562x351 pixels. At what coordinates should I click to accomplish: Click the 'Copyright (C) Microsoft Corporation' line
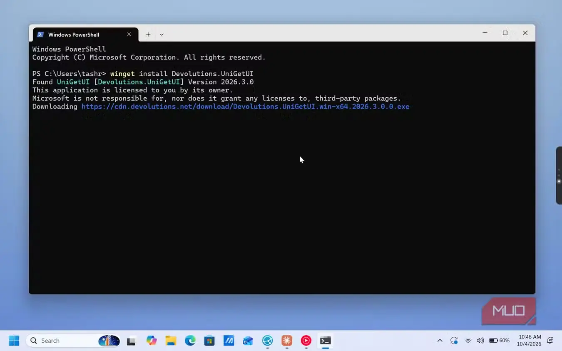click(149, 57)
